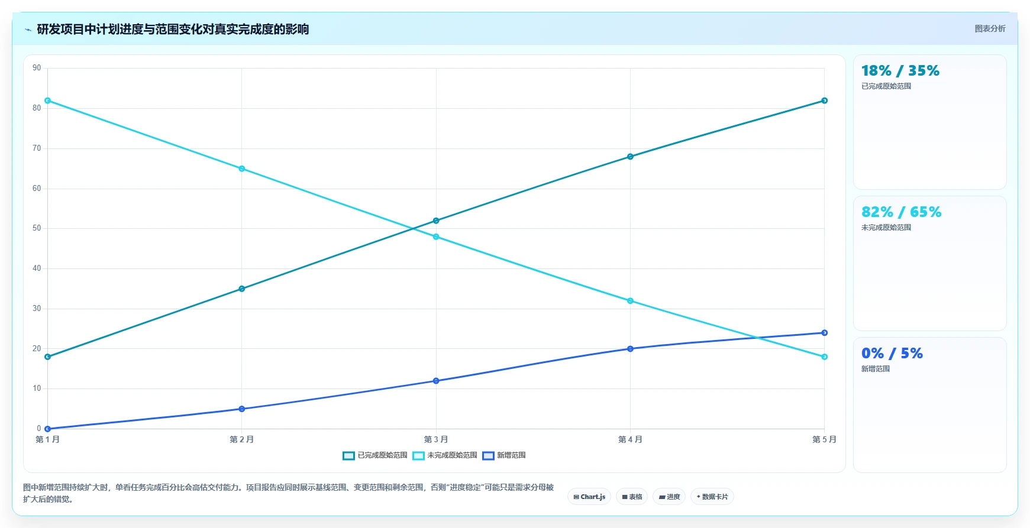This screenshot has height=528, width=1030.
Task: Open the 82% / 65% 未完成原始范围 card
Action: click(x=929, y=263)
